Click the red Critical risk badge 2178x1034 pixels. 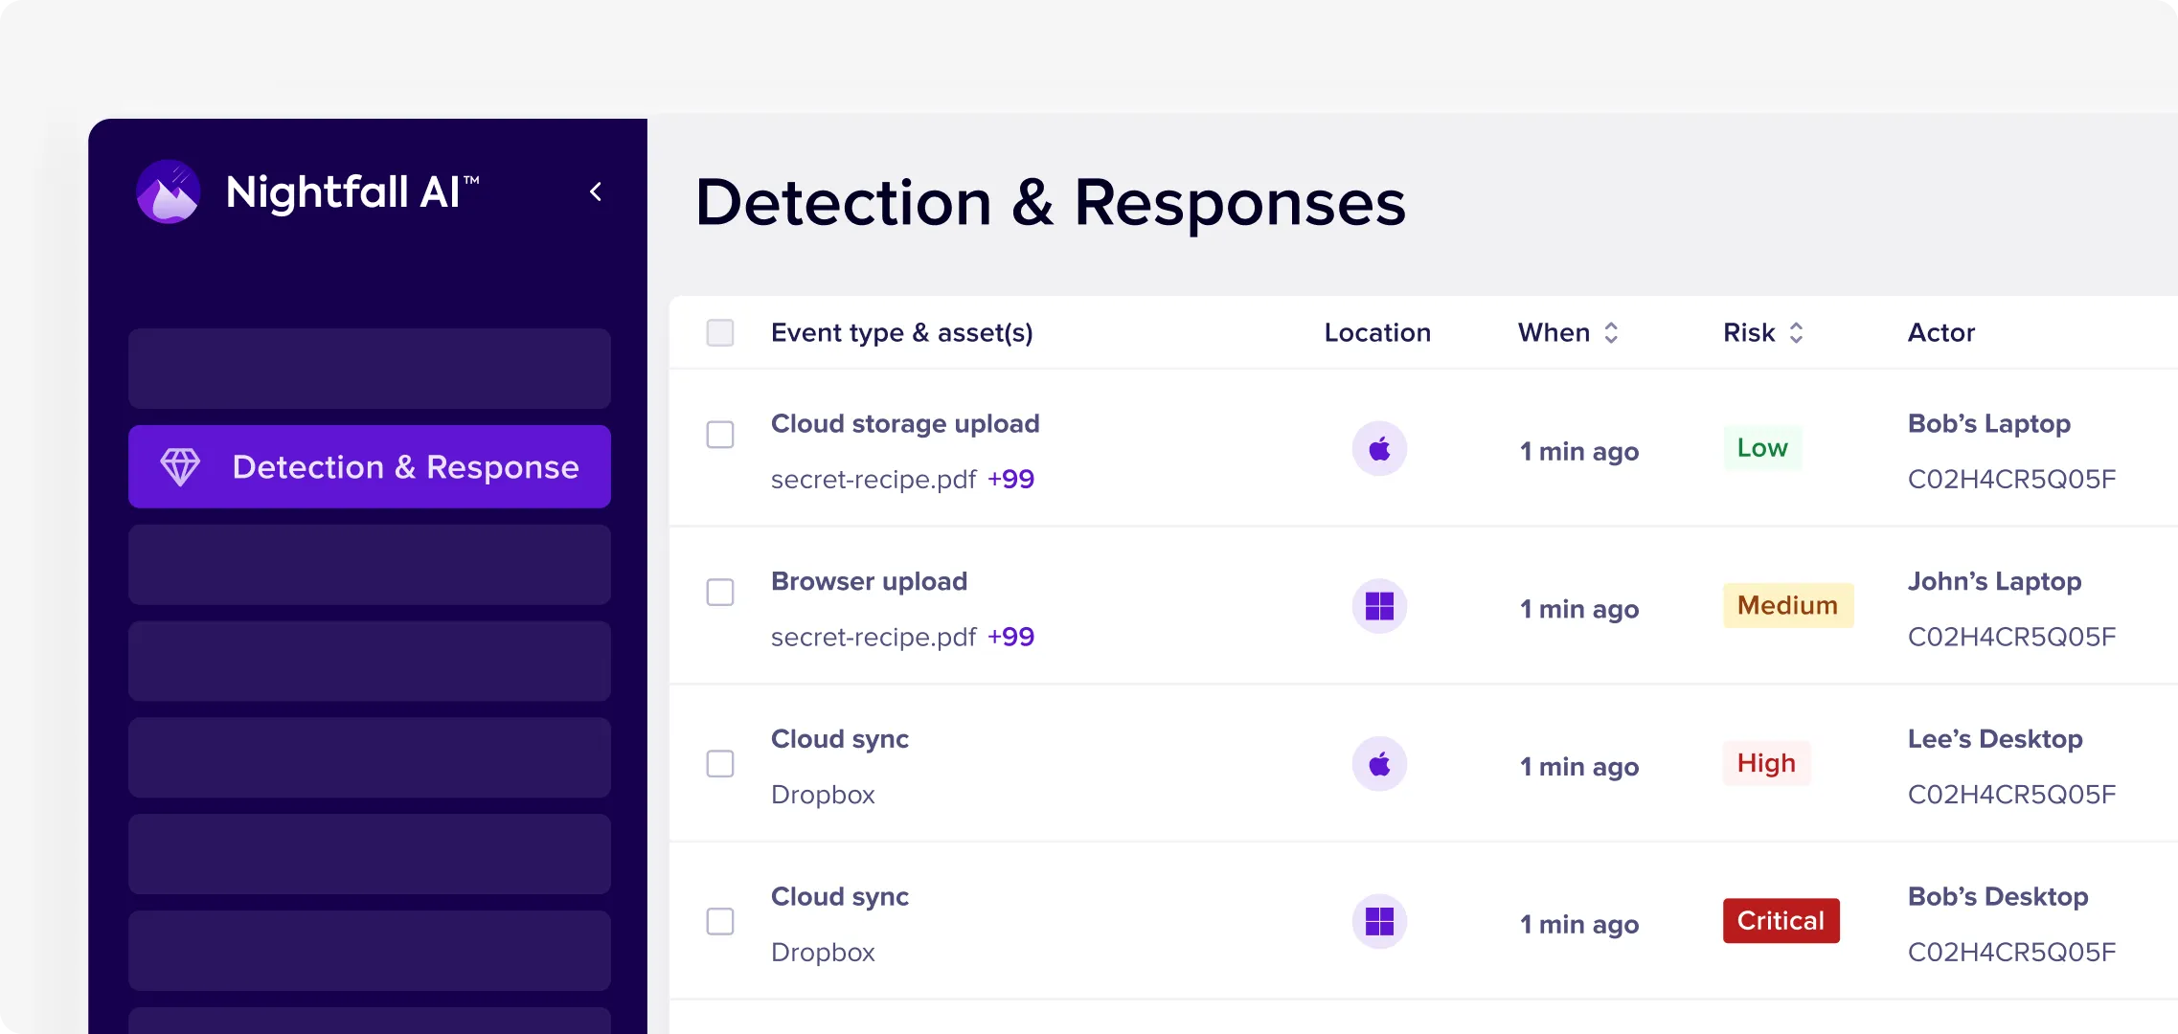point(1781,921)
